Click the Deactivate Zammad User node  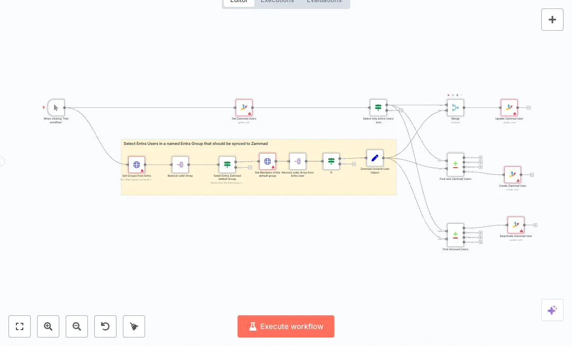click(x=516, y=225)
